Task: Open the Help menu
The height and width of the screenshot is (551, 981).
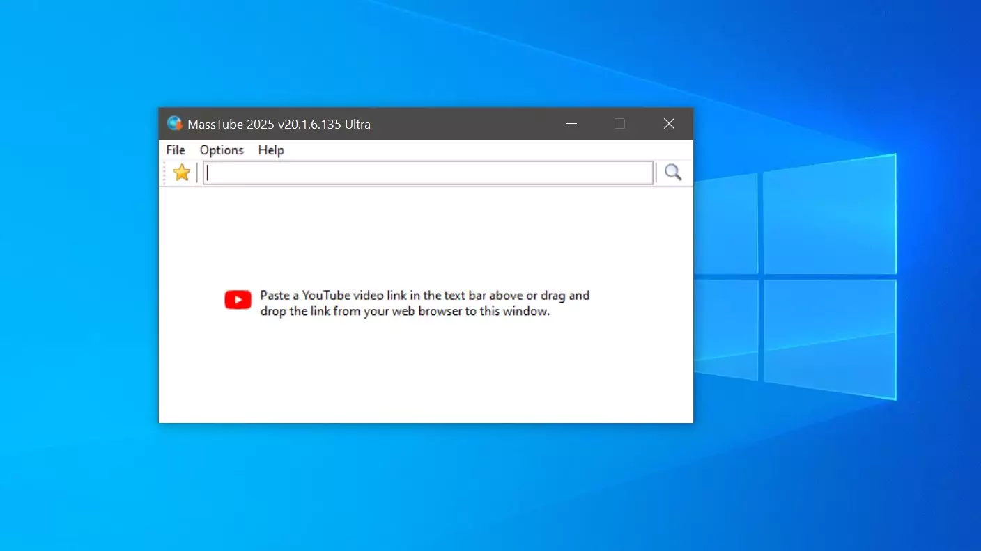Action: [x=271, y=150]
